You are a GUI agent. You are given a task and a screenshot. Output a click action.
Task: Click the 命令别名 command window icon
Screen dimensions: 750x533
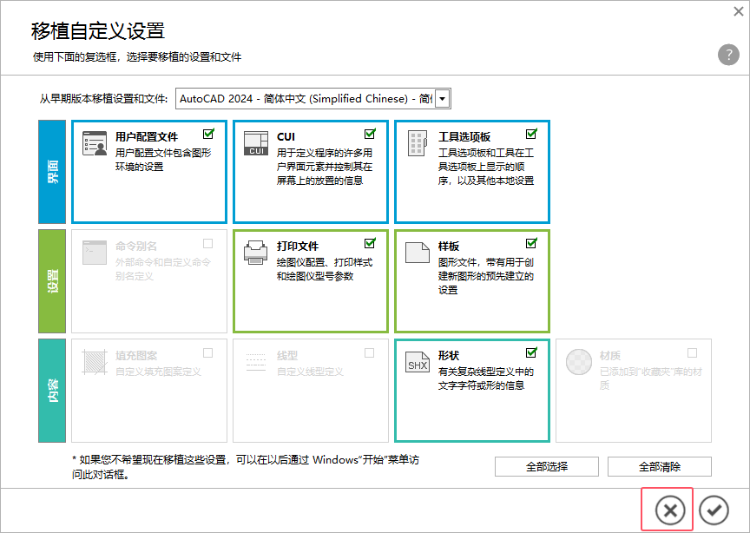tap(95, 252)
